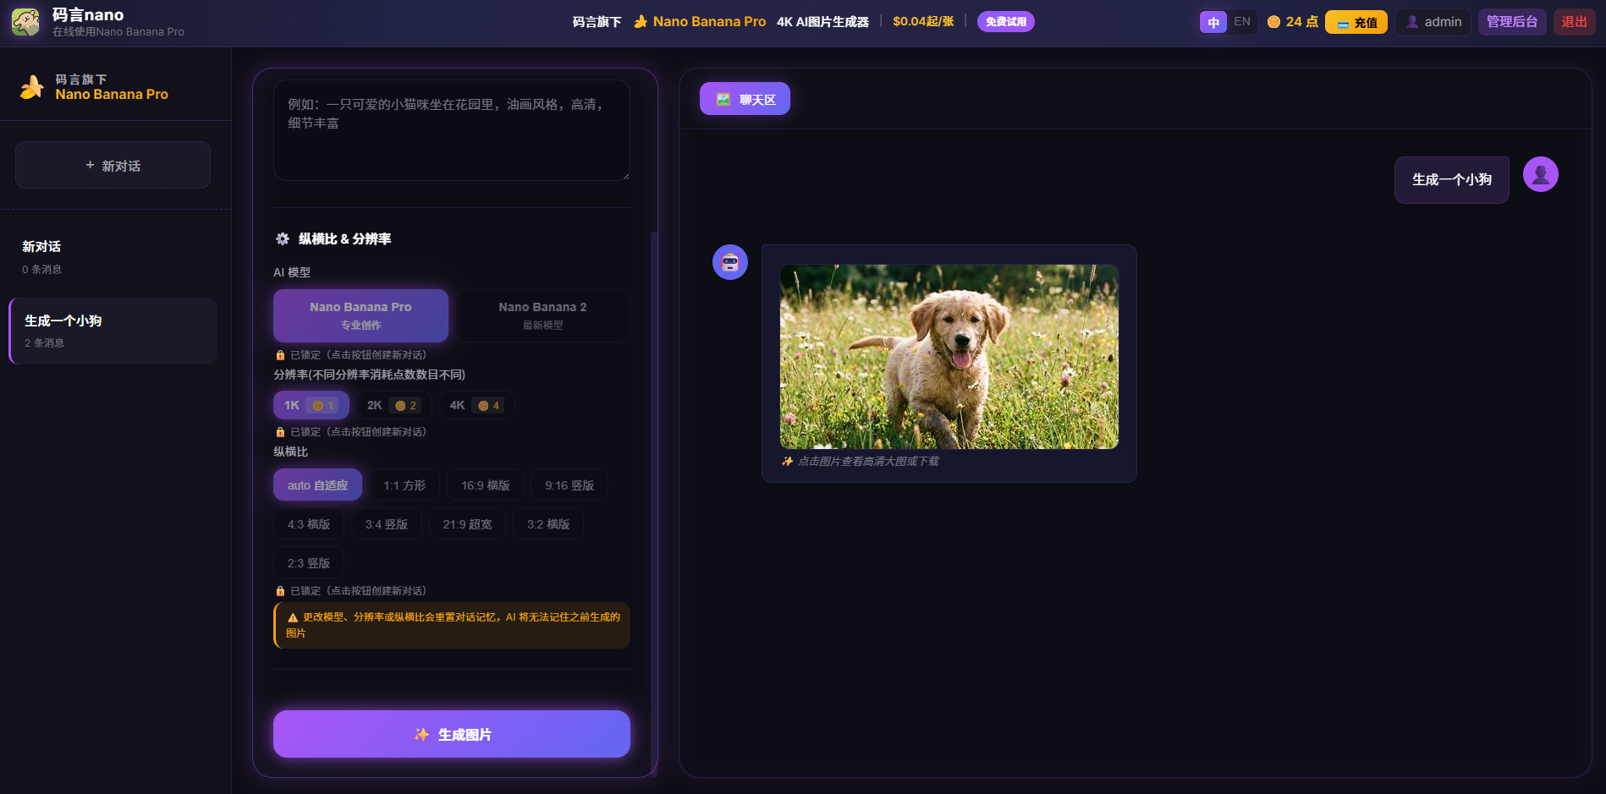The height and width of the screenshot is (794, 1606).
Task: Click the gear icon next to 纵横比 & 分辨率
Action: [x=283, y=239]
